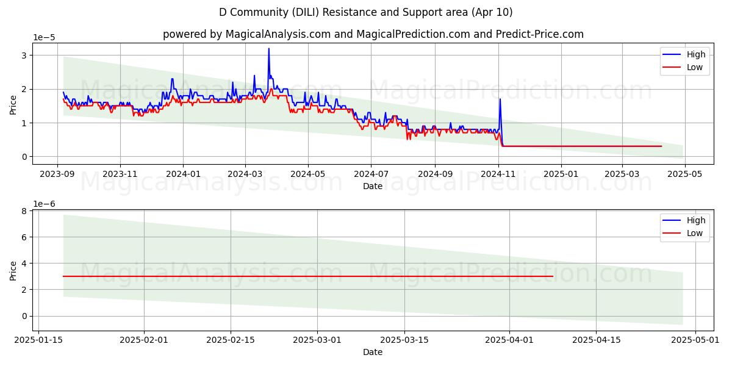Click the y-axis value '6' on the bottom chart
Image resolution: width=732 pixels, height=366 pixels.
pos(25,237)
